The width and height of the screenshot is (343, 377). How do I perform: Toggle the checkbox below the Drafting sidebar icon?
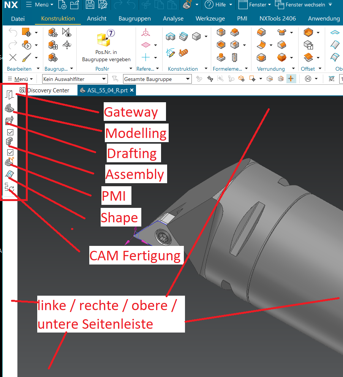pos(10,132)
